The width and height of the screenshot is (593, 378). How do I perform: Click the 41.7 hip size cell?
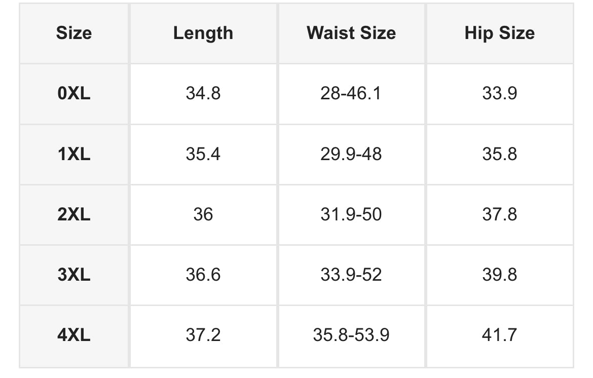500,335
